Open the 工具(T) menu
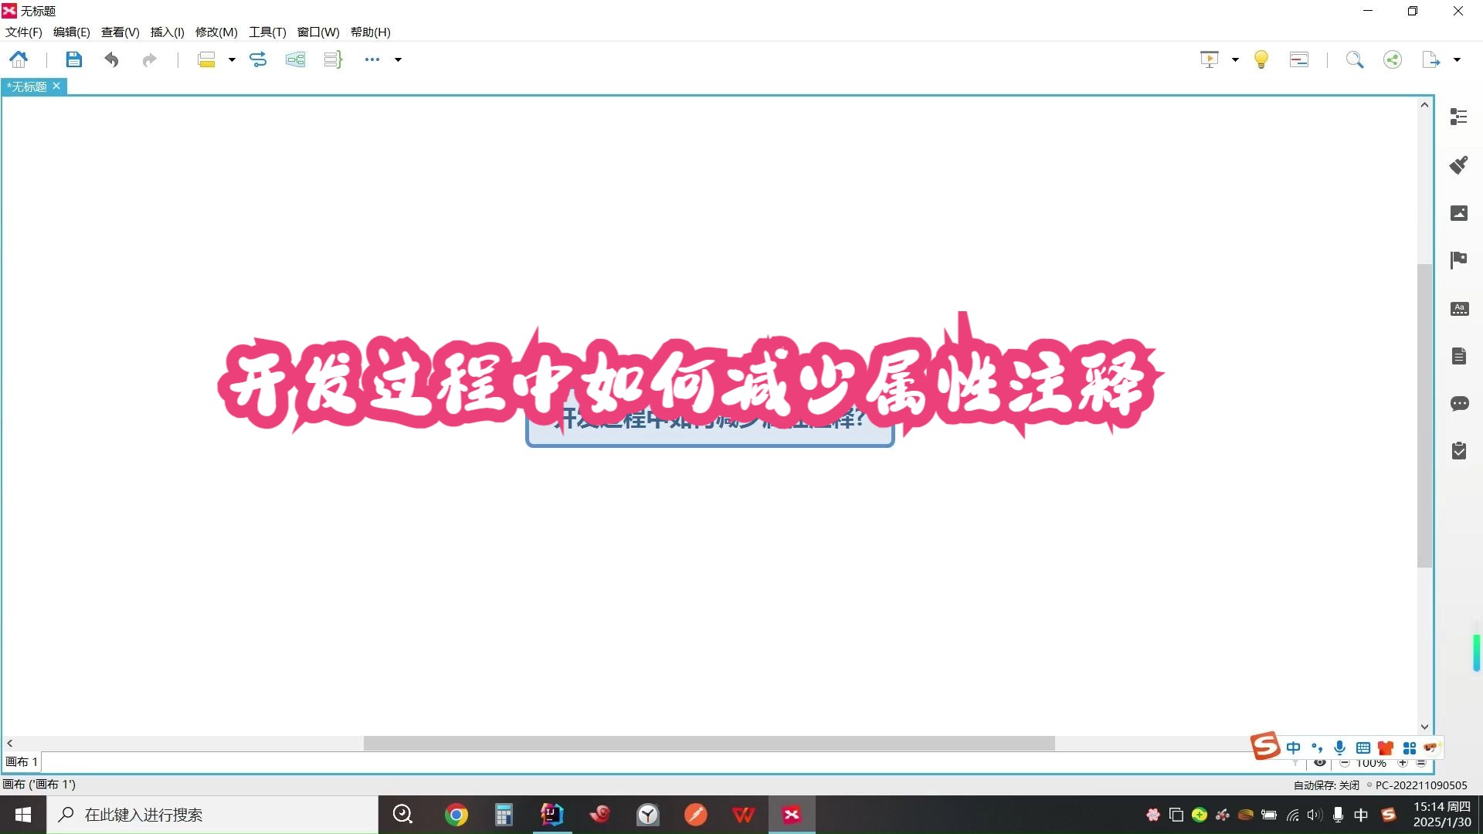The image size is (1483, 834). tap(266, 32)
